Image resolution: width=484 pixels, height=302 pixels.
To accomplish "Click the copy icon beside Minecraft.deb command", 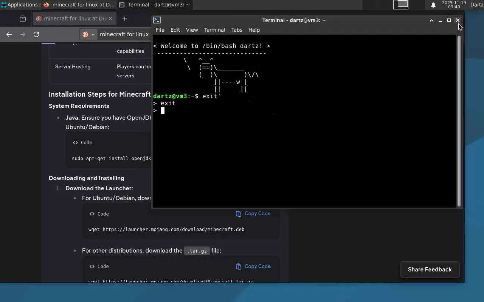I will pyautogui.click(x=239, y=214).
